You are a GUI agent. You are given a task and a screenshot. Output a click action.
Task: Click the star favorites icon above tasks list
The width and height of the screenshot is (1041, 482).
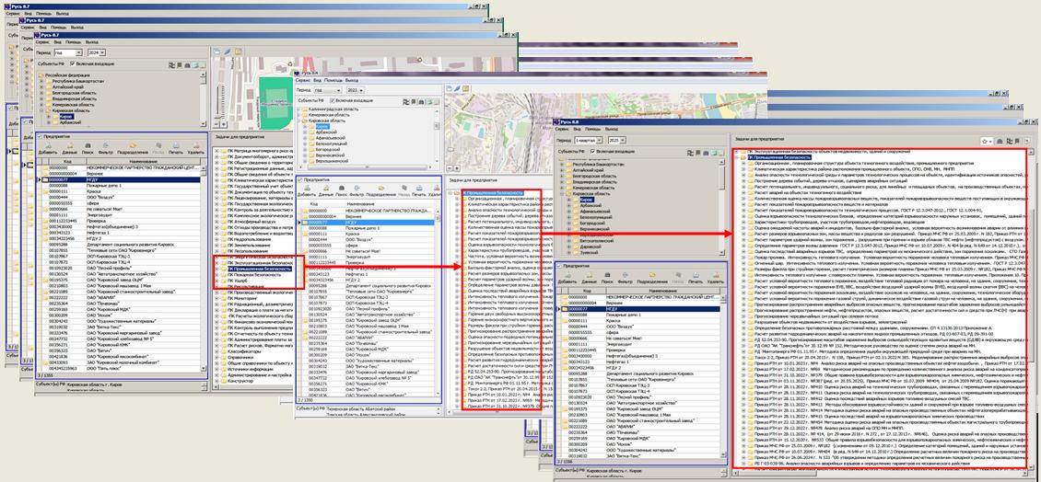coord(987,141)
